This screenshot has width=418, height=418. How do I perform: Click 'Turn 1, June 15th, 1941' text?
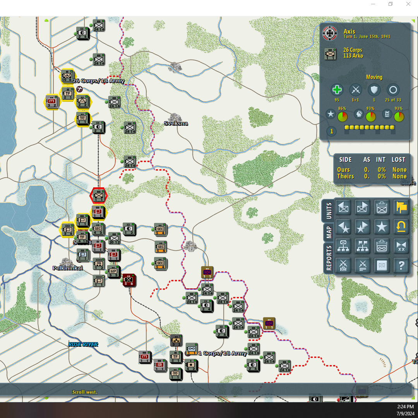[x=367, y=36]
